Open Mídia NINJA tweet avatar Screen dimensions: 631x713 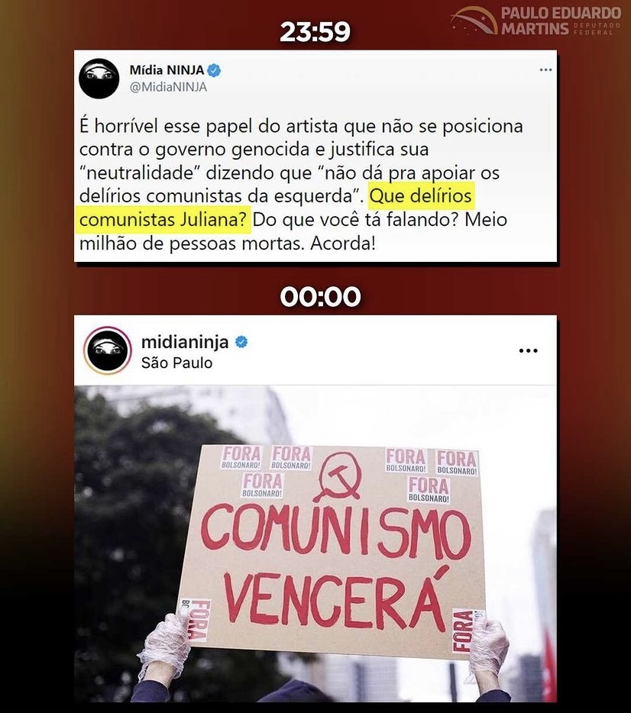(99, 78)
